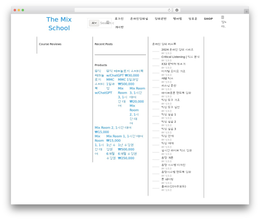Open the 리스닝 훈련 course
Viewport: 260px width, 220px height.
click(x=168, y=86)
